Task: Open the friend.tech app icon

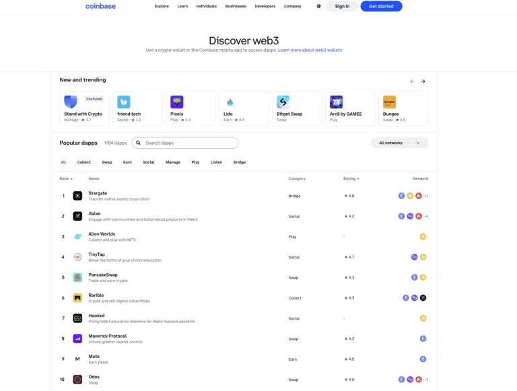Action: point(124,102)
